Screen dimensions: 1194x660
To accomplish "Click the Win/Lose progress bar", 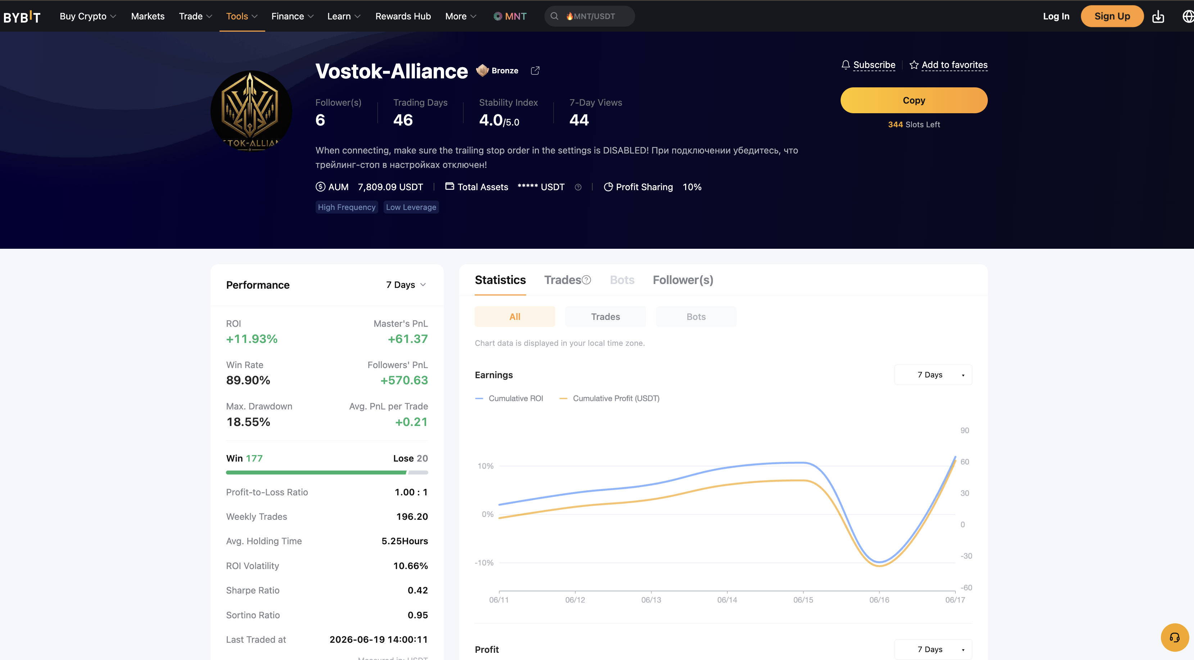I will tap(327, 472).
